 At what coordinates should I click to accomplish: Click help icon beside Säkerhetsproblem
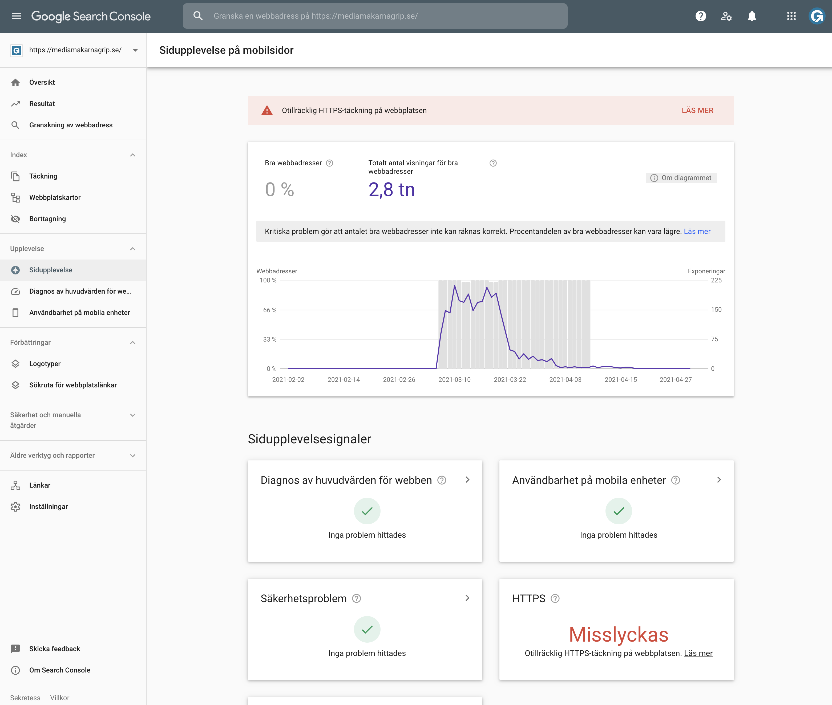(356, 598)
